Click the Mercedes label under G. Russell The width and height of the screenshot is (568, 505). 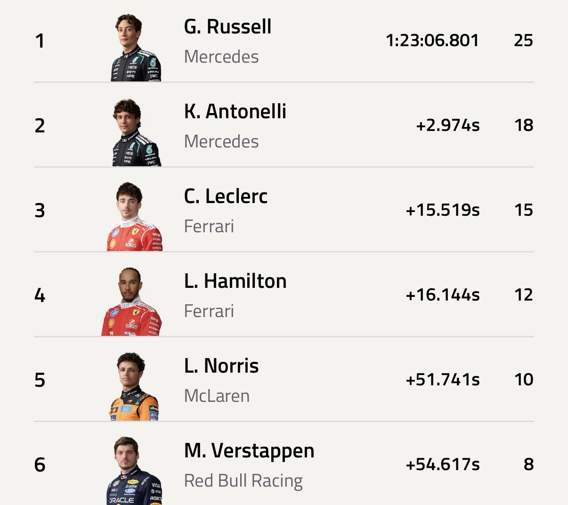[x=221, y=57]
